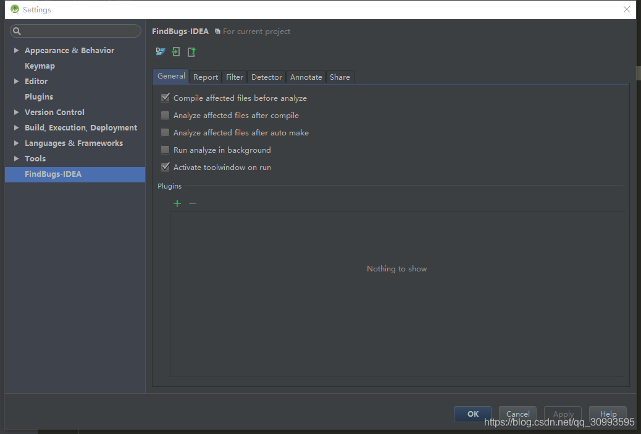This screenshot has height=434, width=641.
Task: Expand Appearance & Behavior tree node
Action: pos(16,50)
